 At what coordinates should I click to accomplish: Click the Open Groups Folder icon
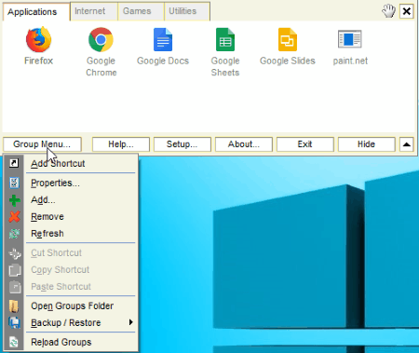(14, 305)
